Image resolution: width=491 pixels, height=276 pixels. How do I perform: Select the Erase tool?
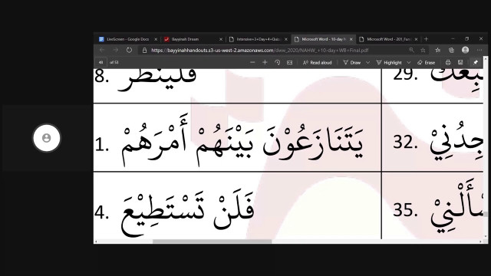427,63
